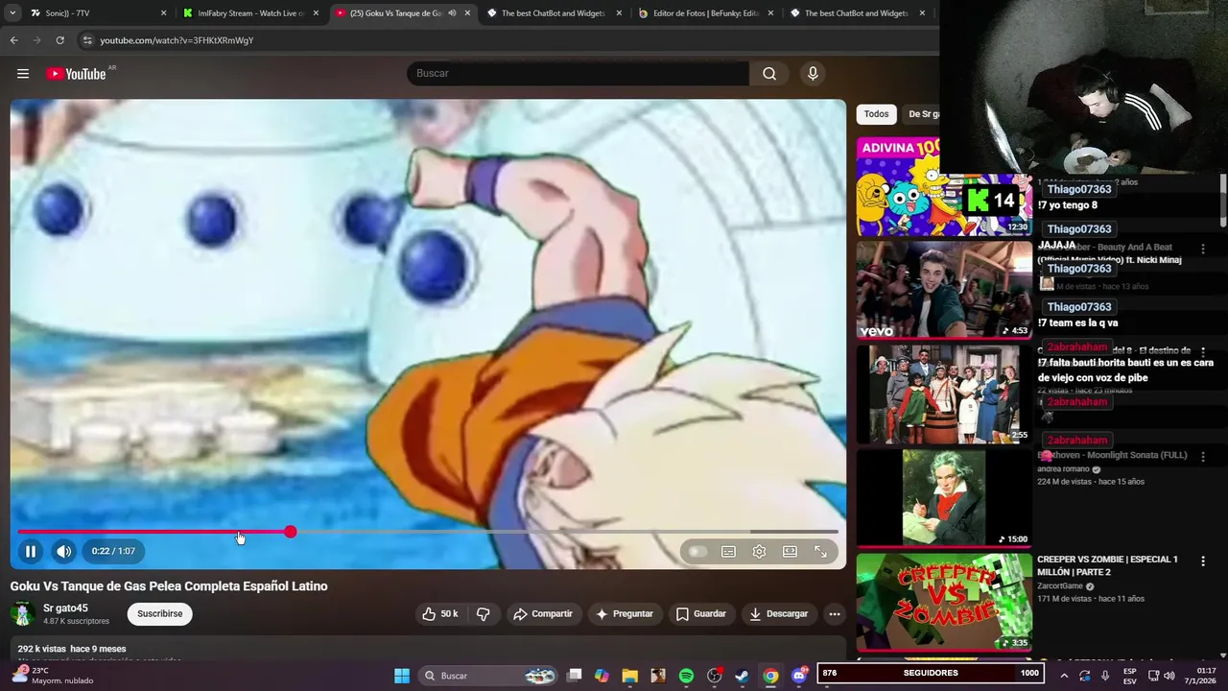Open the ESP language switcher

1130,676
